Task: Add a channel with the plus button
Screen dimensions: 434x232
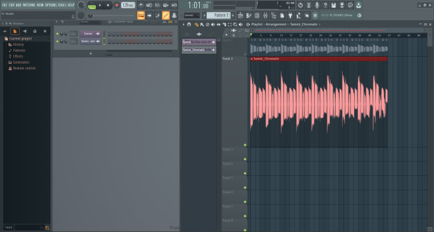Action: (91, 54)
